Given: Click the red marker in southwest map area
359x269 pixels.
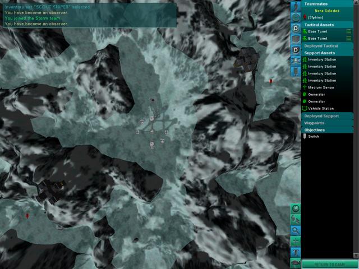Looking at the screenshot, I should (27, 216).
